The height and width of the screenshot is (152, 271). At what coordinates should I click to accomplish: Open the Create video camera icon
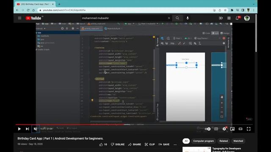click(x=221, y=18)
